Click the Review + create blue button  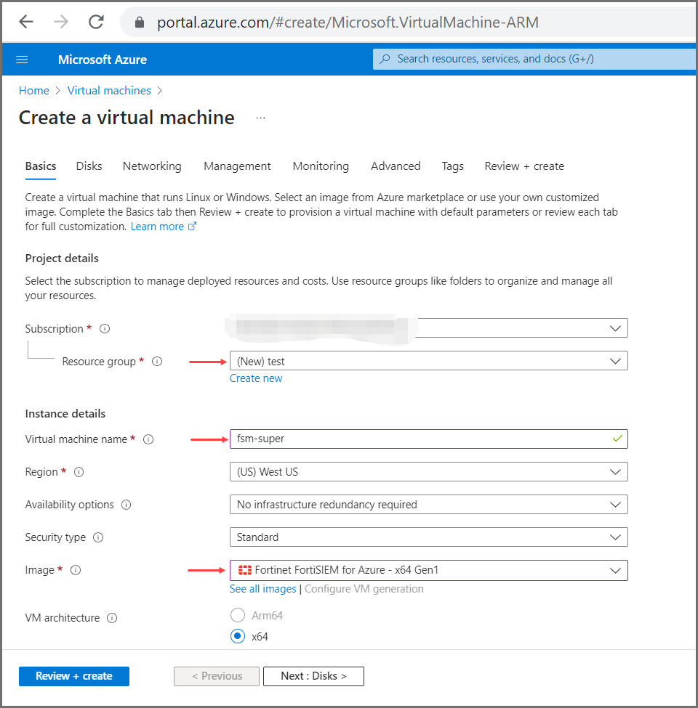74,676
